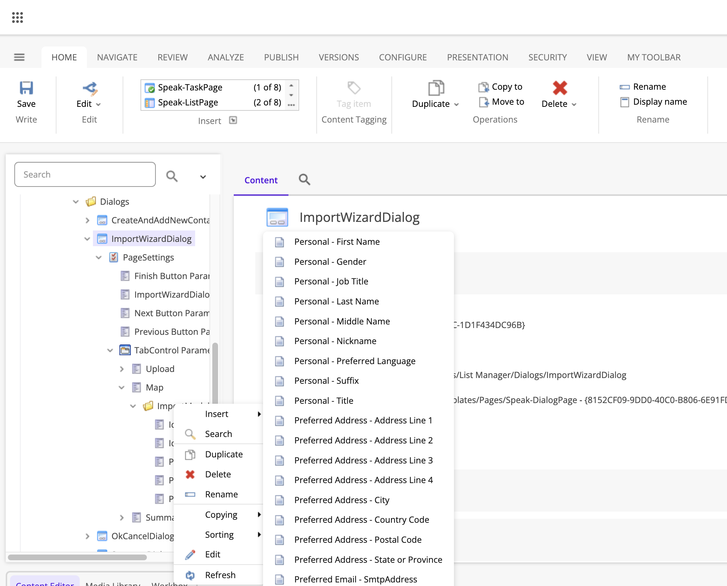Screen dimensions: 727x586
Task: Click context menu Refresh icon
Action: click(190, 575)
